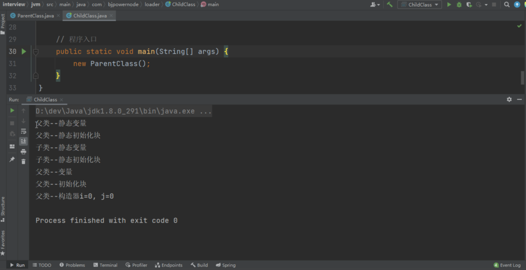Build project with the hammer icon
Image resolution: width=526 pixels, height=270 pixels.
pos(390,5)
